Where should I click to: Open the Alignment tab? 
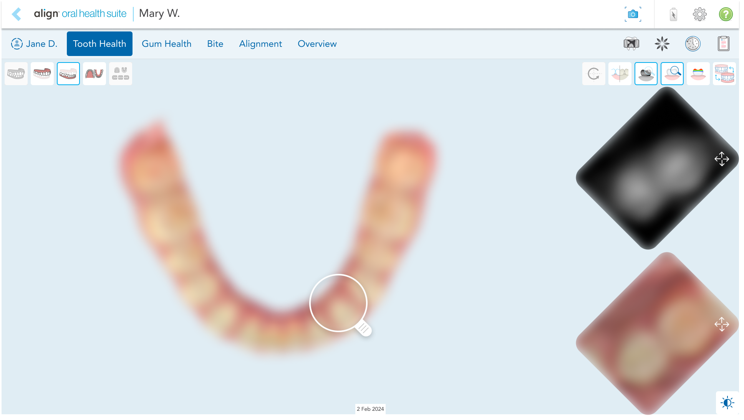[x=260, y=44]
